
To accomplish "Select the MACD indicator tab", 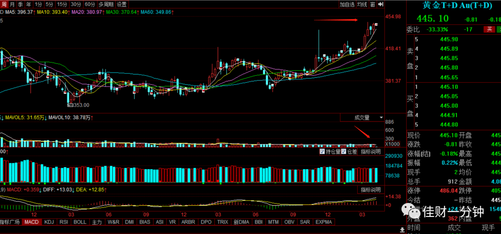I will click(32, 222).
